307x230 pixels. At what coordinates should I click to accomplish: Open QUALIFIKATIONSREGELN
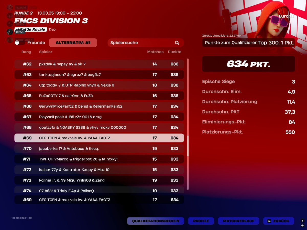[x=156, y=221]
